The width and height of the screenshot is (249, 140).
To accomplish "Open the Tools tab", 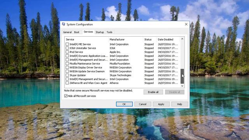I will [109, 32].
